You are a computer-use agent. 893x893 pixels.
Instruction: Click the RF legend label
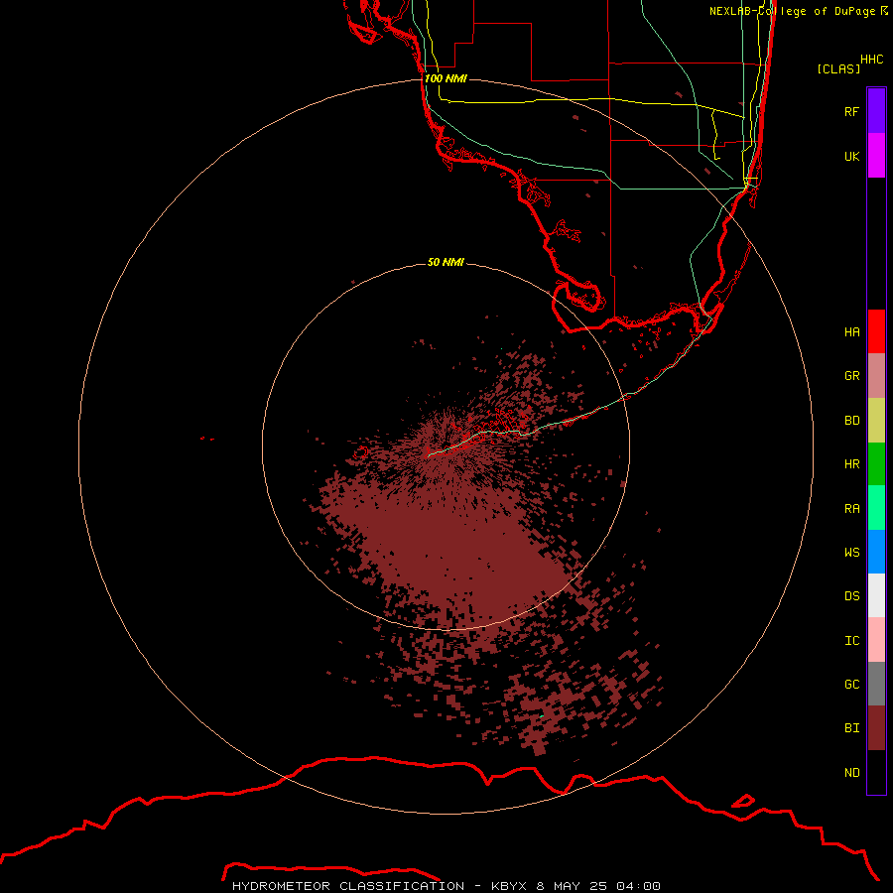(x=851, y=111)
